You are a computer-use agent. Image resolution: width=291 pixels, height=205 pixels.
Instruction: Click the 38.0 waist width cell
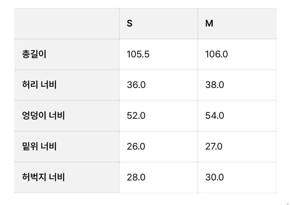[214, 85]
